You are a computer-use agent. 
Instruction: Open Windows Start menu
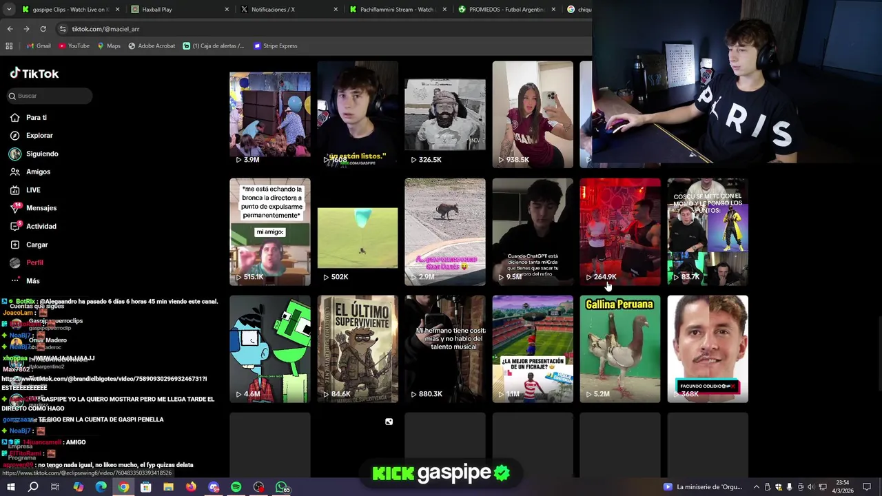(10, 487)
